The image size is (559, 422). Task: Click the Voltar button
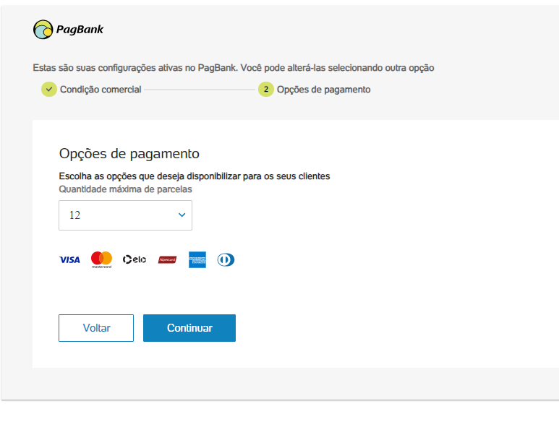(x=96, y=328)
